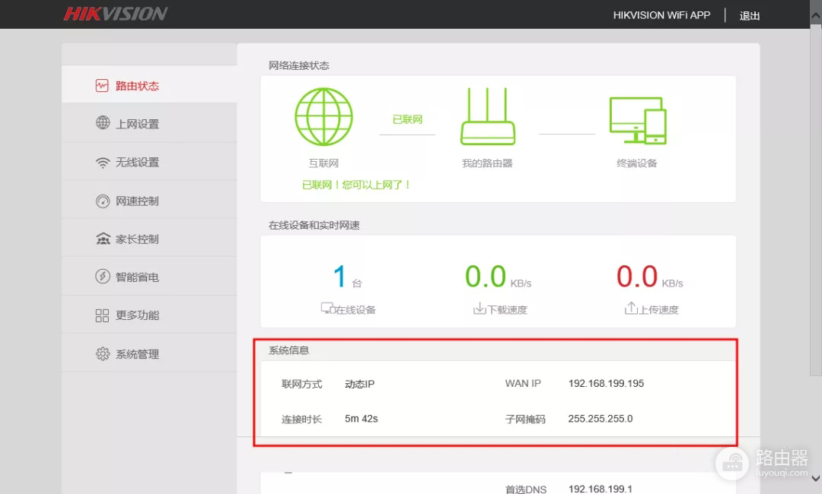Screen dimensions: 822x494
Task: Open the HIKVISION WiFi APP menu item
Action: coord(661,14)
